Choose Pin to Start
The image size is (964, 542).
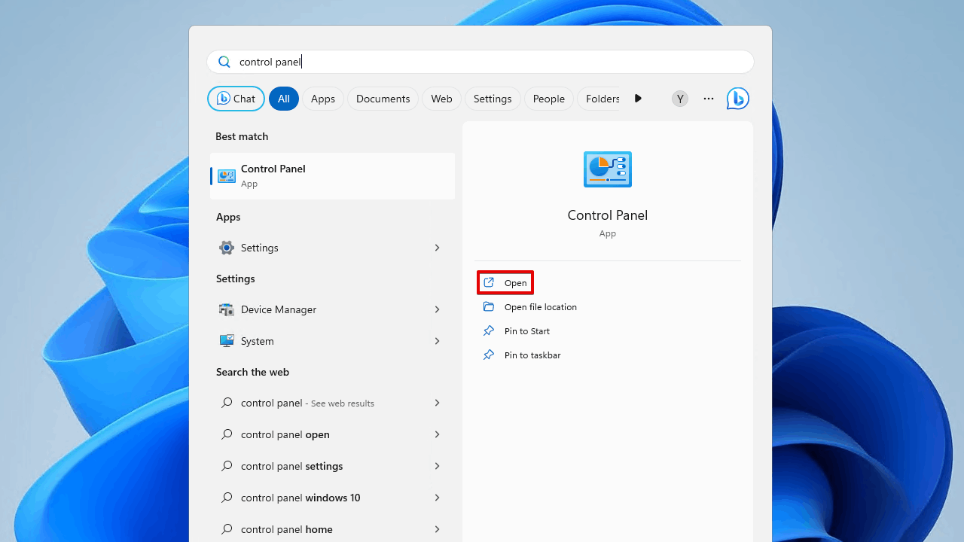click(527, 330)
